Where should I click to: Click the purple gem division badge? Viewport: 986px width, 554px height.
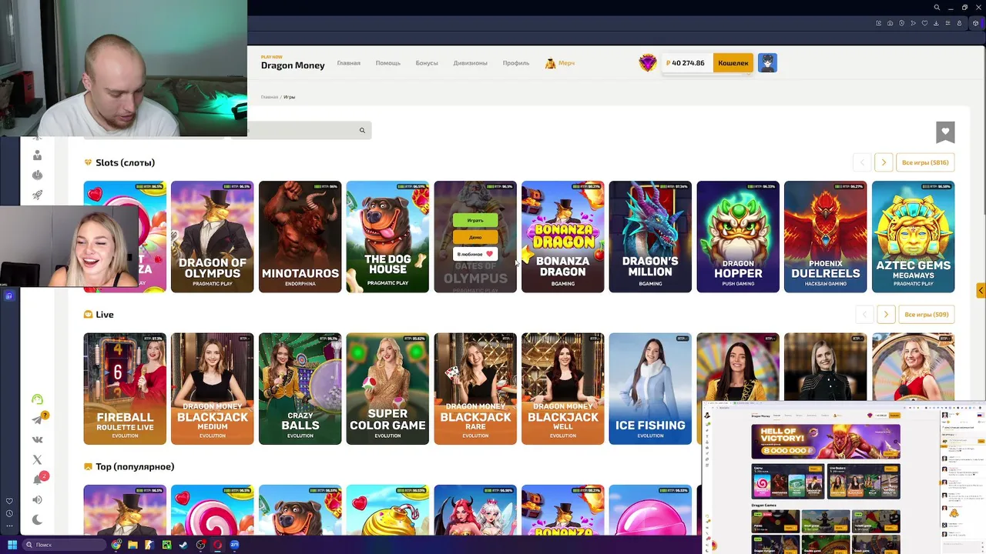coord(648,63)
